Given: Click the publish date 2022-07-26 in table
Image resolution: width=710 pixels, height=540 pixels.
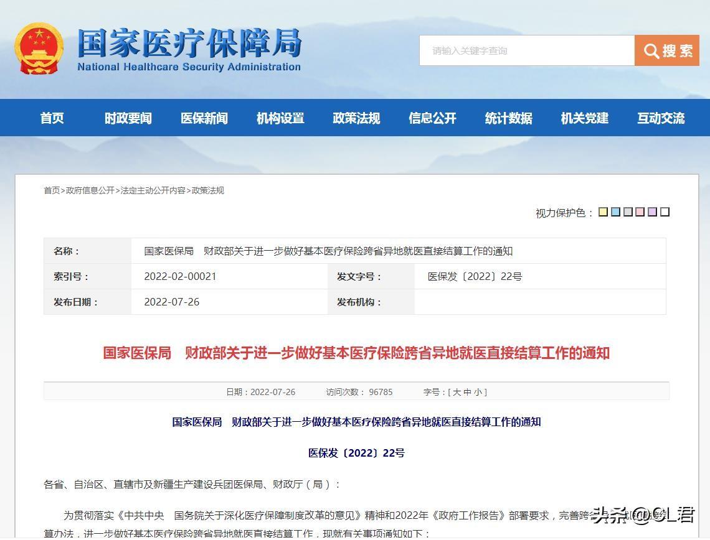Looking at the screenshot, I should (172, 302).
